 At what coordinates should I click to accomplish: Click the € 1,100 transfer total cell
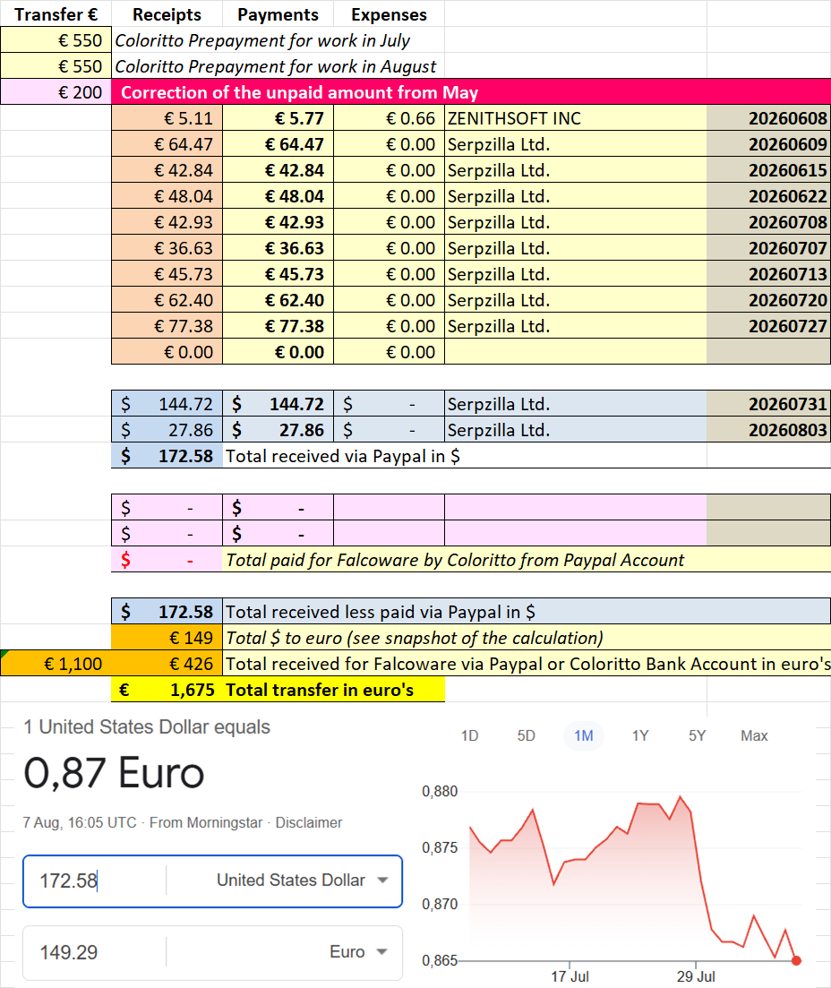[56, 664]
